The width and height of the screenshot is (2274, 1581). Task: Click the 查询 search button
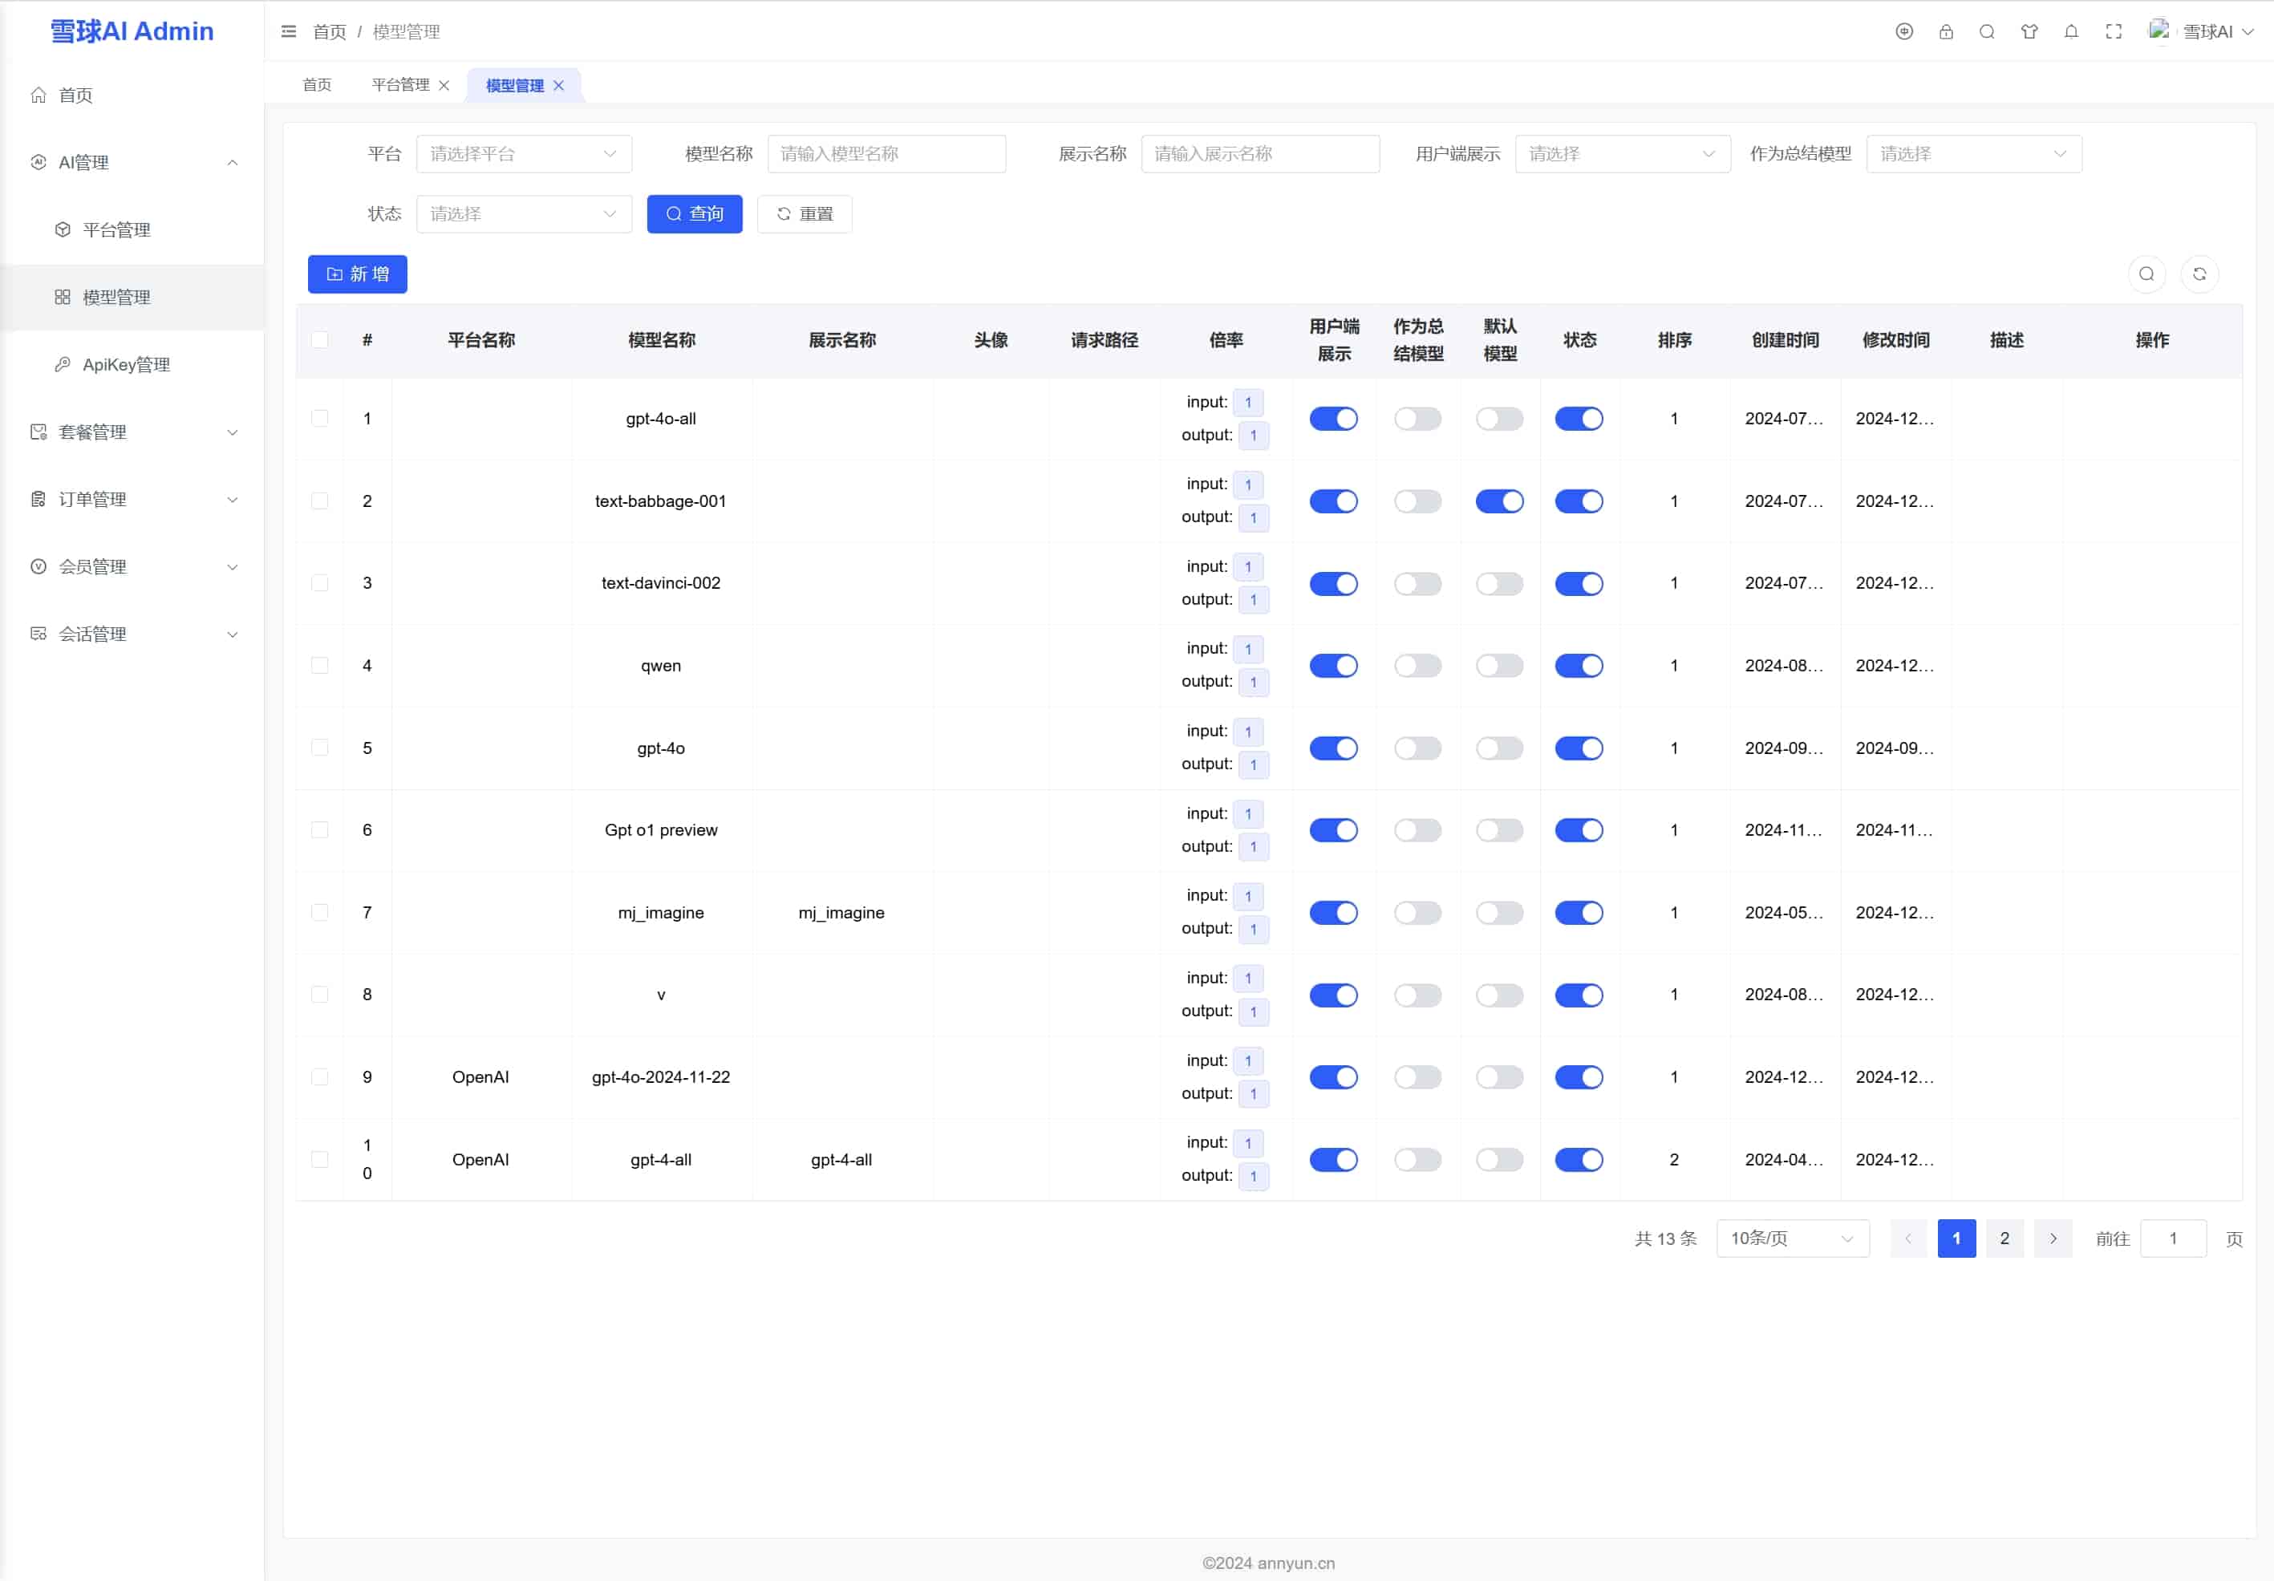(x=695, y=214)
